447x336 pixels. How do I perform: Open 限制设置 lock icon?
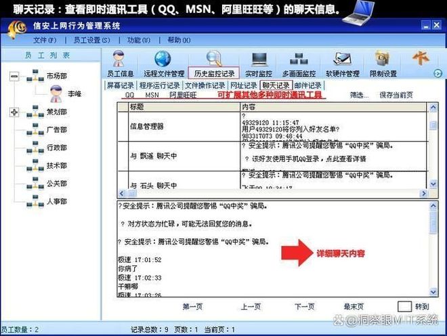[383, 58]
